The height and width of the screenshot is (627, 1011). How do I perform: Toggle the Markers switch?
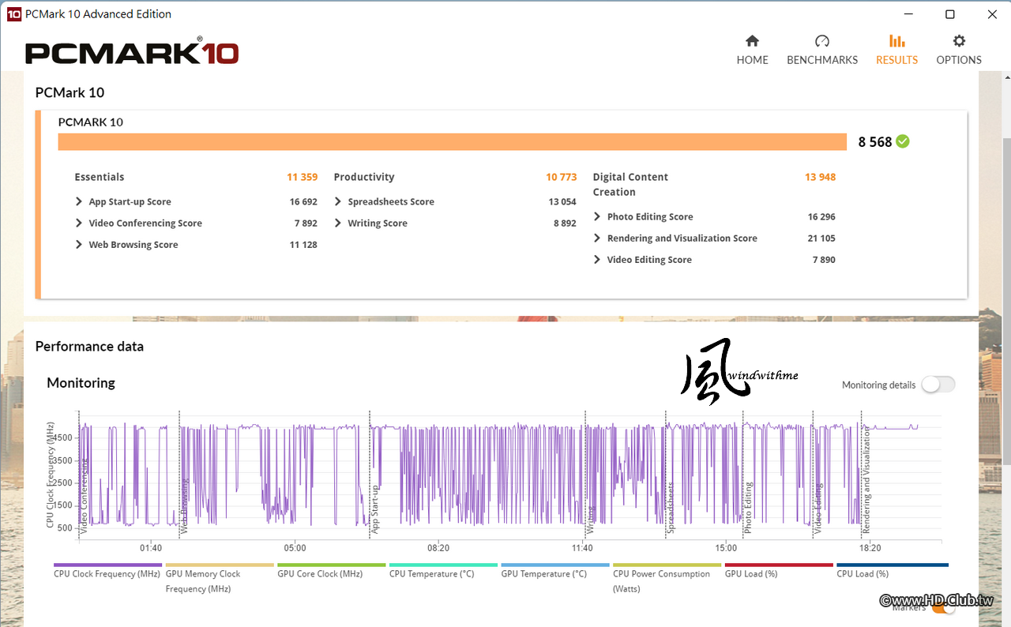click(943, 607)
